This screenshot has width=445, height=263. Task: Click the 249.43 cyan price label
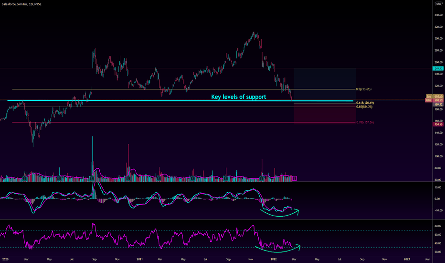click(438, 68)
